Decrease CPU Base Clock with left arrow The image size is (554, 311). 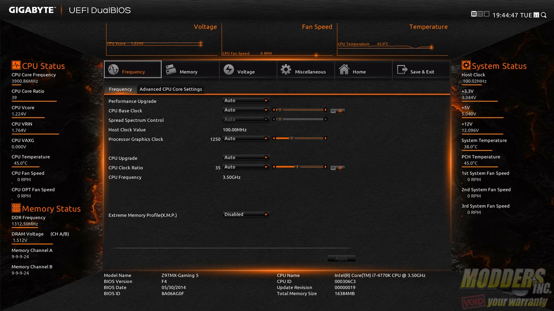point(274,110)
